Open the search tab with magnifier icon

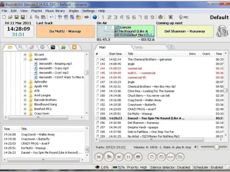click(x=21, y=47)
